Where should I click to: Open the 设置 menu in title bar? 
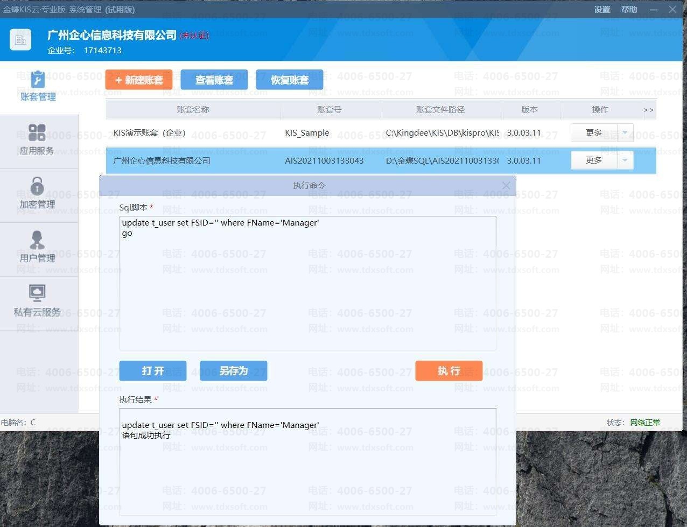(602, 9)
